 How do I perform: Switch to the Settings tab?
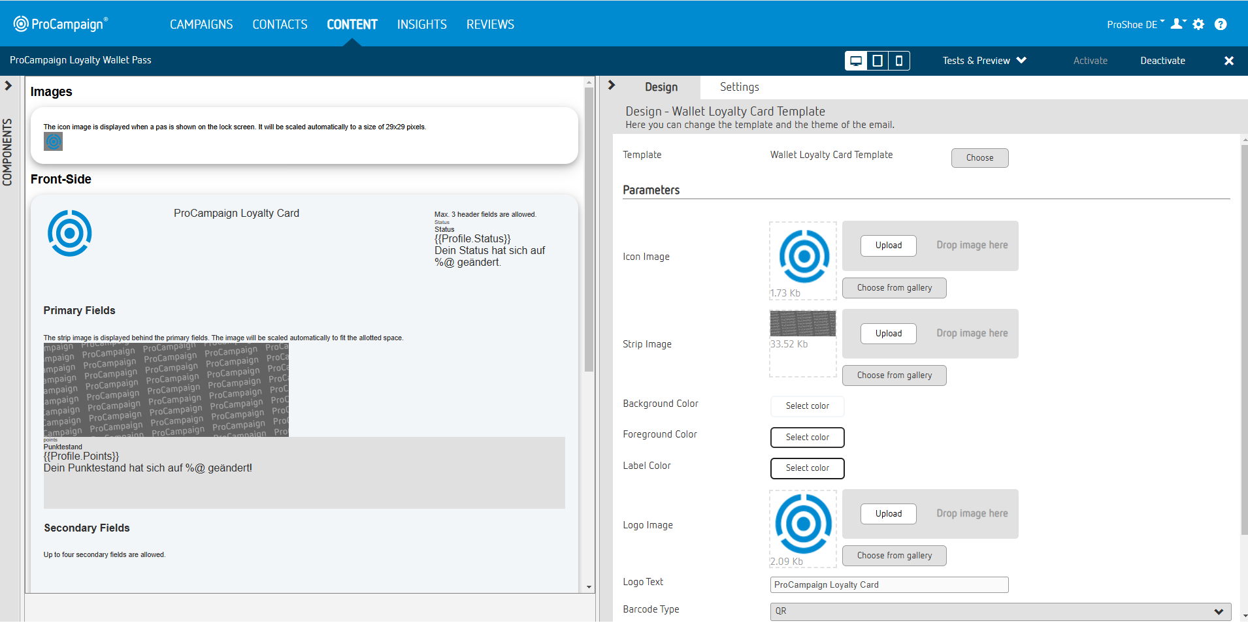point(739,87)
